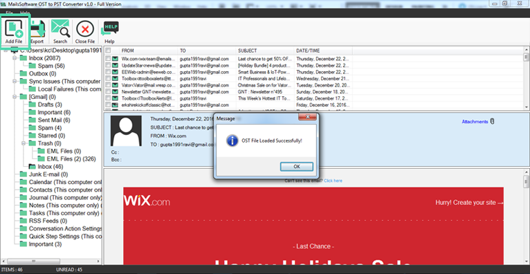Collapse the Inbox (2087) tree node
This screenshot has width=530, height=274.
coord(15,58)
